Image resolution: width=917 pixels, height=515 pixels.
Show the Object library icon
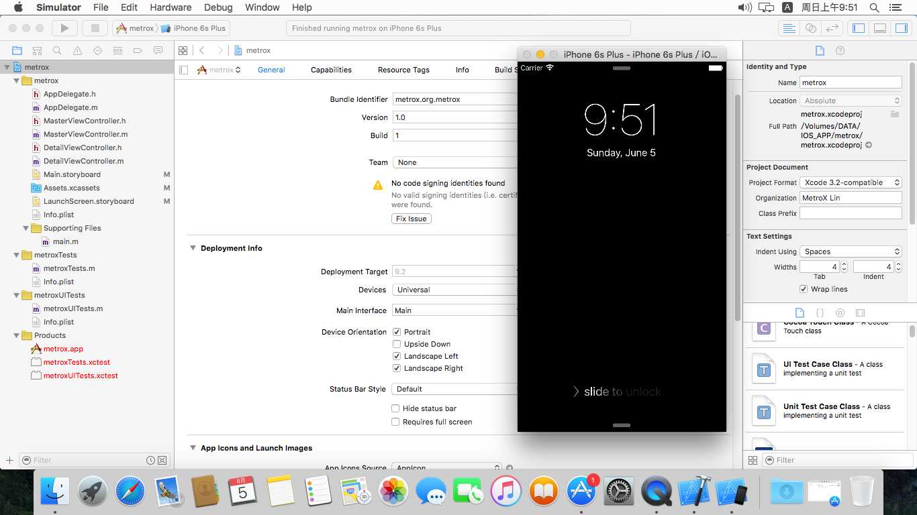(x=840, y=312)
